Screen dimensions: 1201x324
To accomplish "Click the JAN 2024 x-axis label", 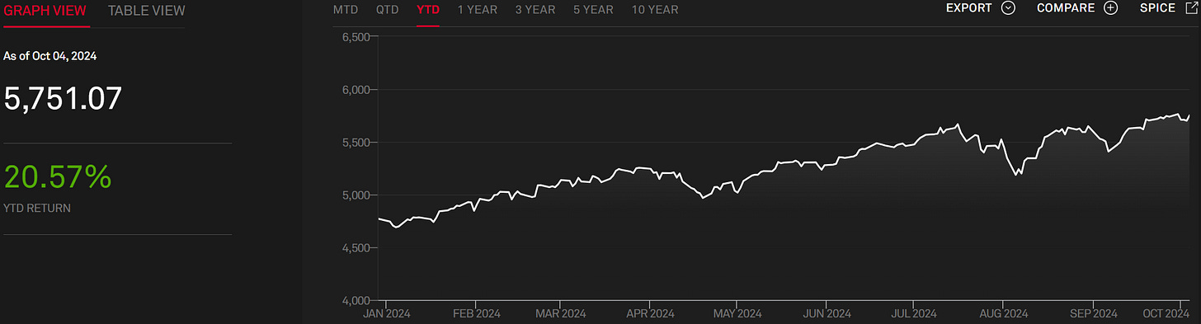I will pyautogui.click(x=387, y=313).
